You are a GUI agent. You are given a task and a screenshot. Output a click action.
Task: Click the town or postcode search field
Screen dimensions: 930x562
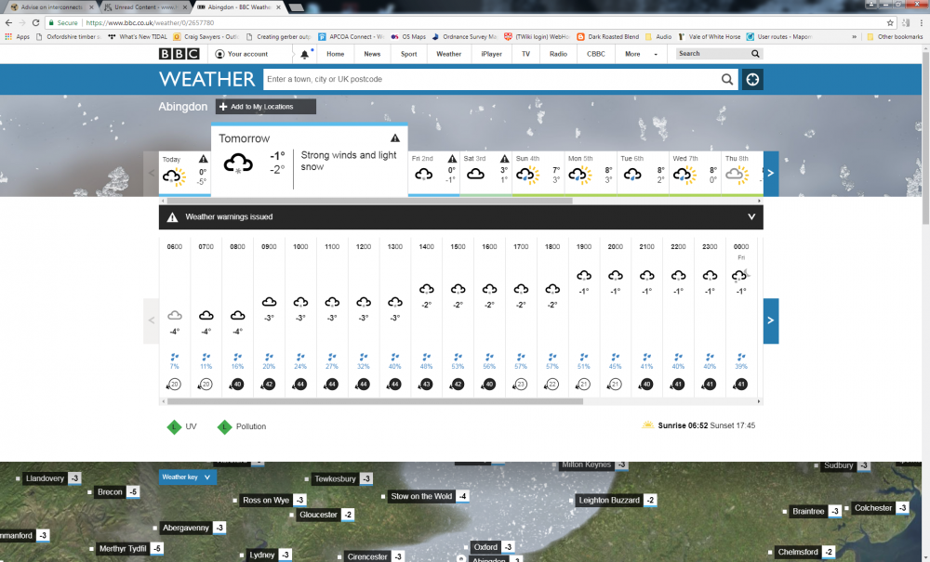488,80
